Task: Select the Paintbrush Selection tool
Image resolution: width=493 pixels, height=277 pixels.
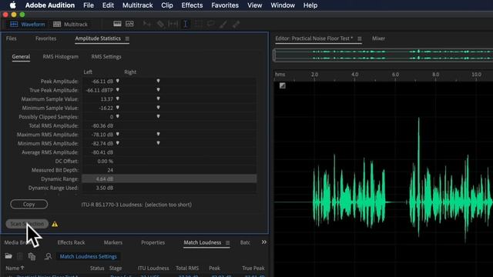Action: [223, 24]
